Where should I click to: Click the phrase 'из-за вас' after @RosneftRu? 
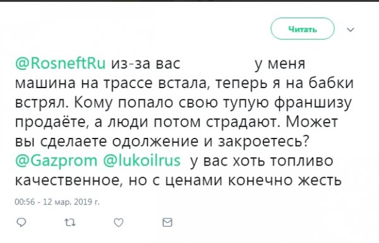point(146,64)
